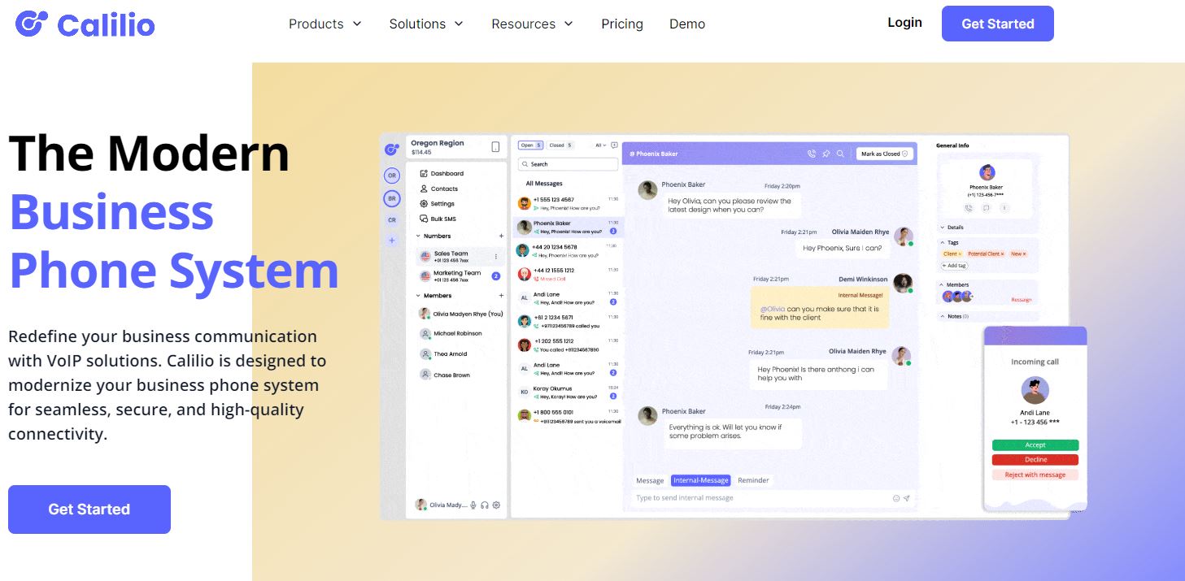Search within conversation using magnifier icon
This screenshot has height=581, width=1185.
(x=840, y=154)
